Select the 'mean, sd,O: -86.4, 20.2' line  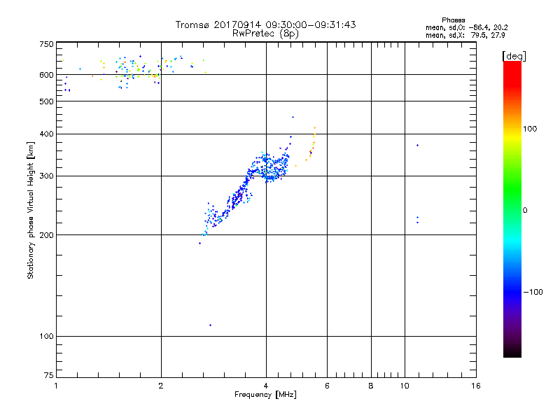pyautogui.click(x=466, y=27)
